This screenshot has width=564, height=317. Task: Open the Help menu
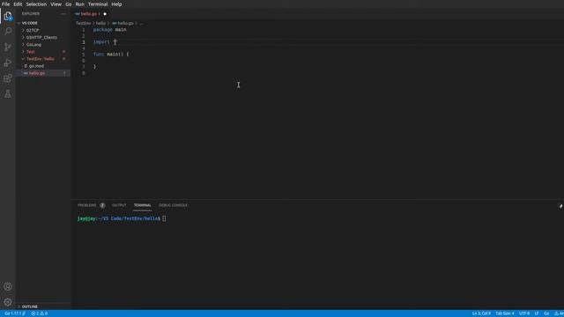(x=116, y=4)
